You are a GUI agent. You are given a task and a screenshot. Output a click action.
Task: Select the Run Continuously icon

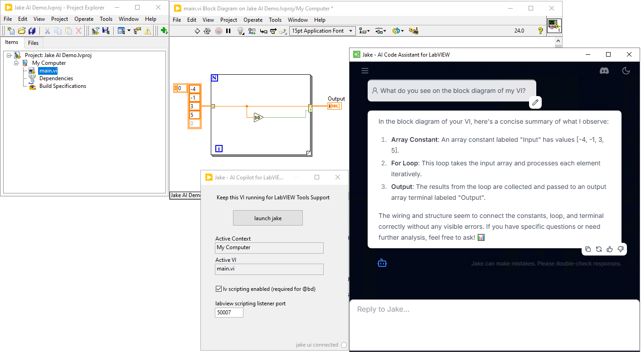point(207,31)
